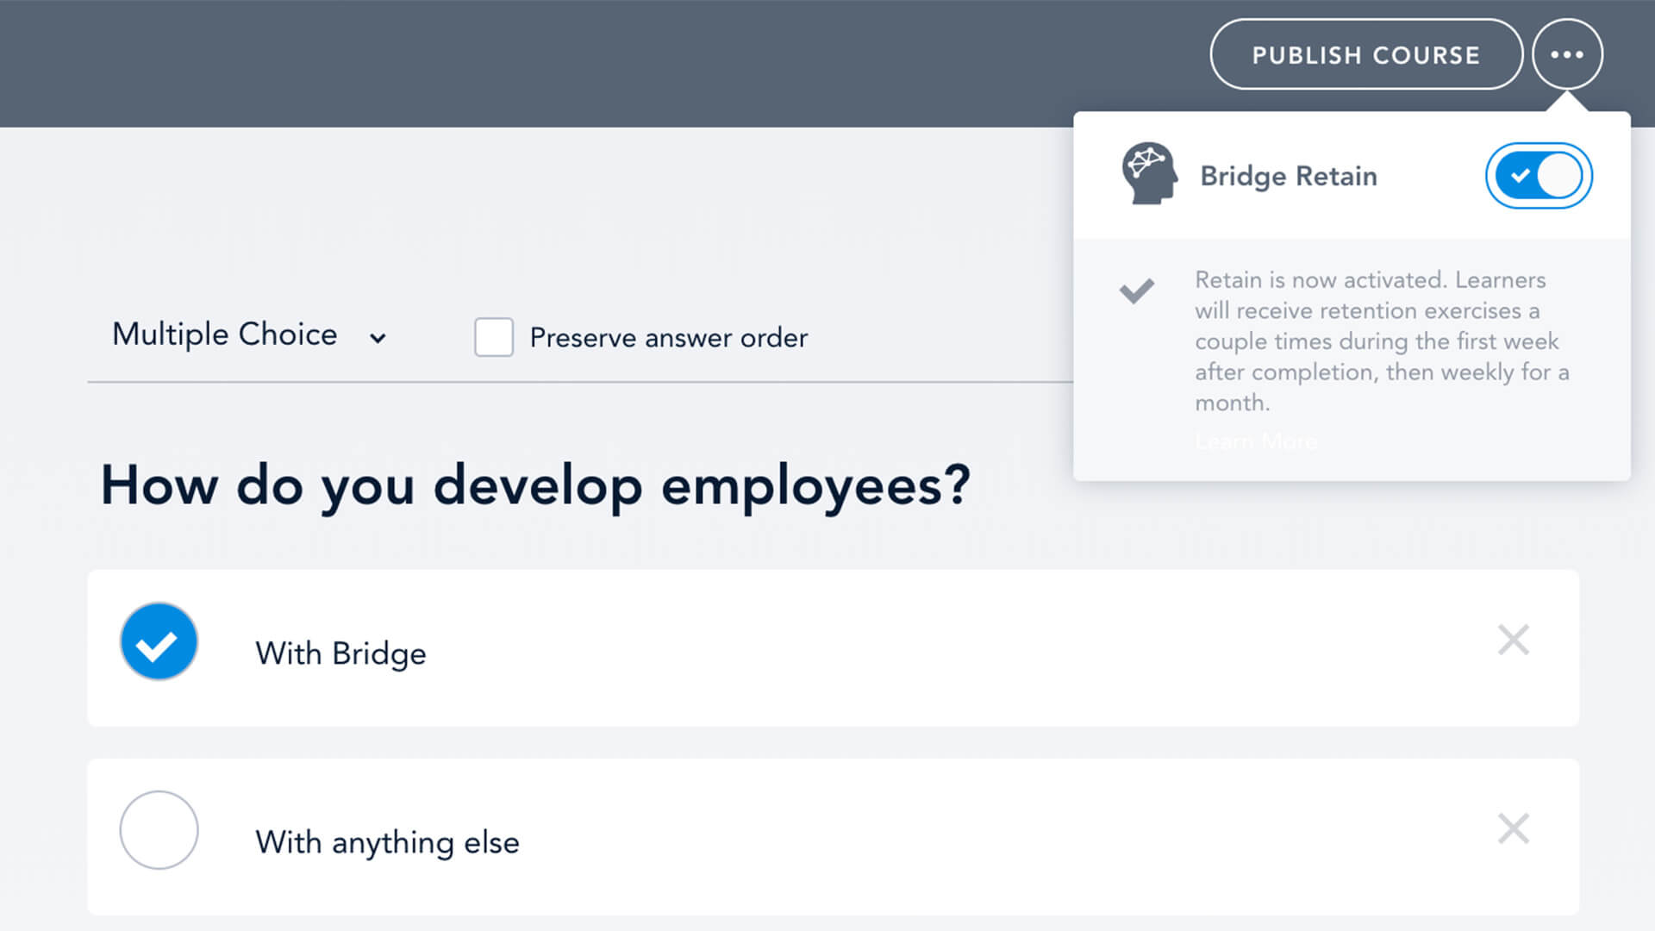The width and height of the screenshot is (1655, 931).
Task: Click the Bridge Retain brain head icon
Action: coord(1149,173)
